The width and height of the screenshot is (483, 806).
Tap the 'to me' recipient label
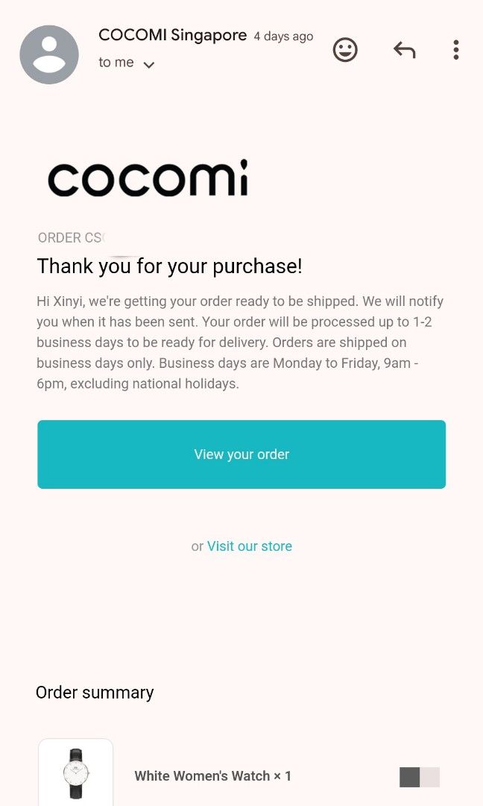(x=116, y=62)
